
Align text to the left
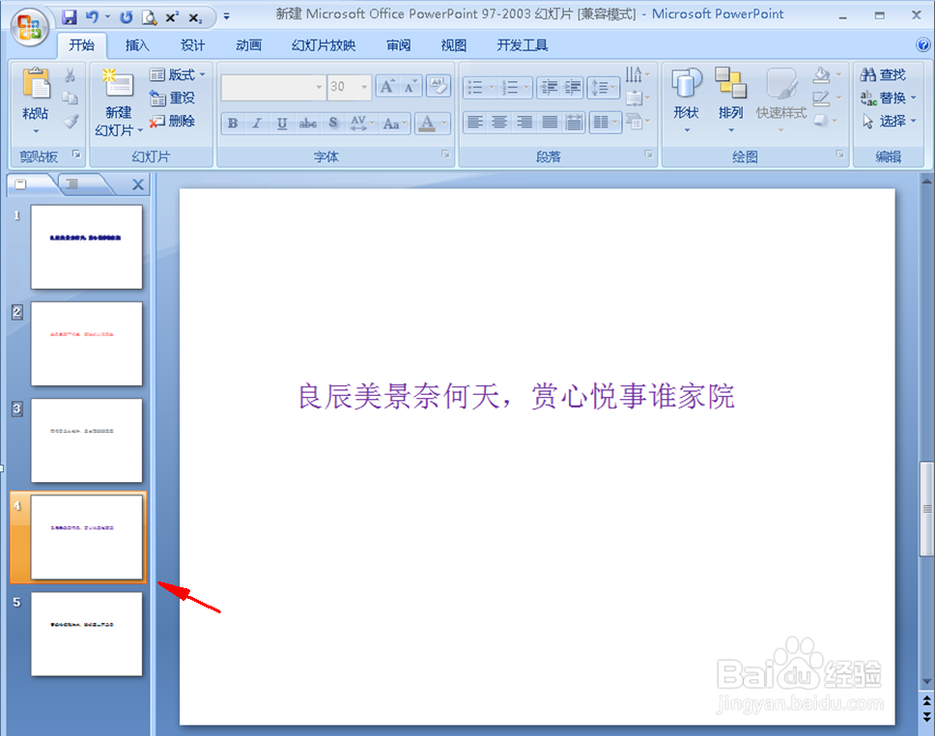(x=475, y=123)
